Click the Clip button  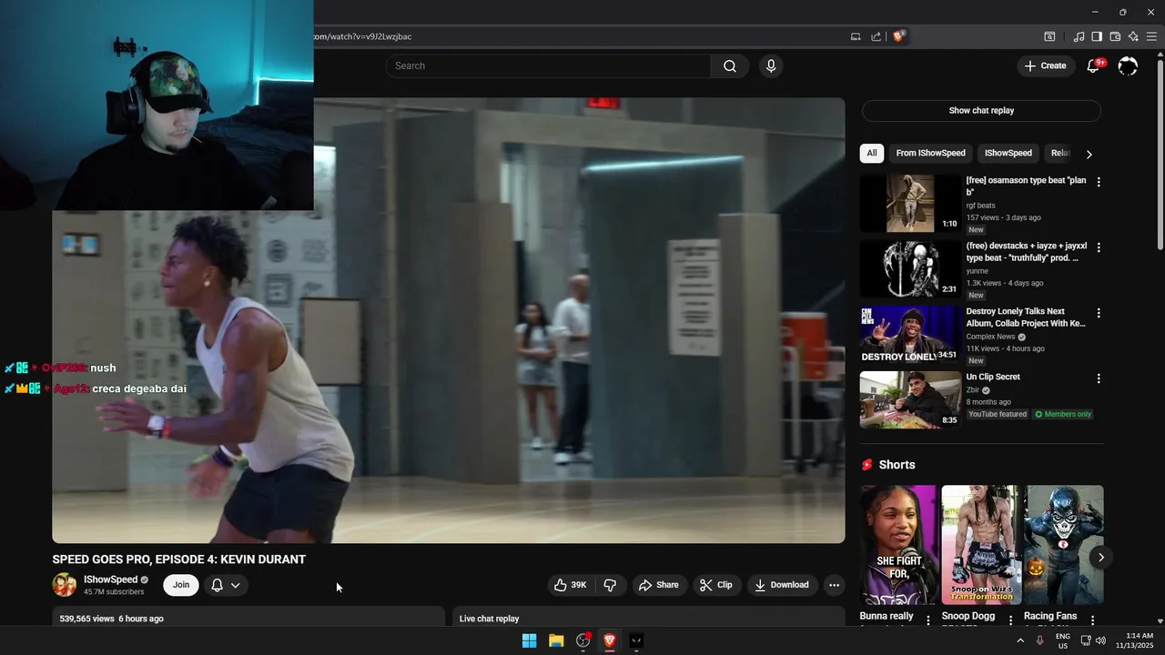click(x=715, y=585)
